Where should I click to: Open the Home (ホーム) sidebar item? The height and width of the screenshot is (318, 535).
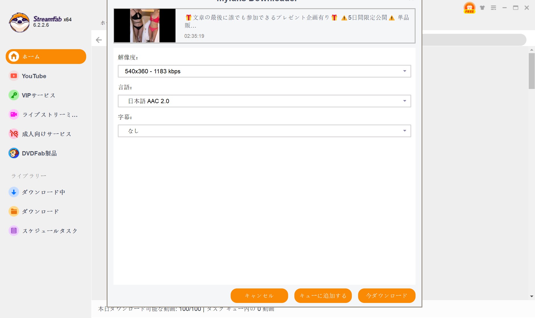click(46, 57)
